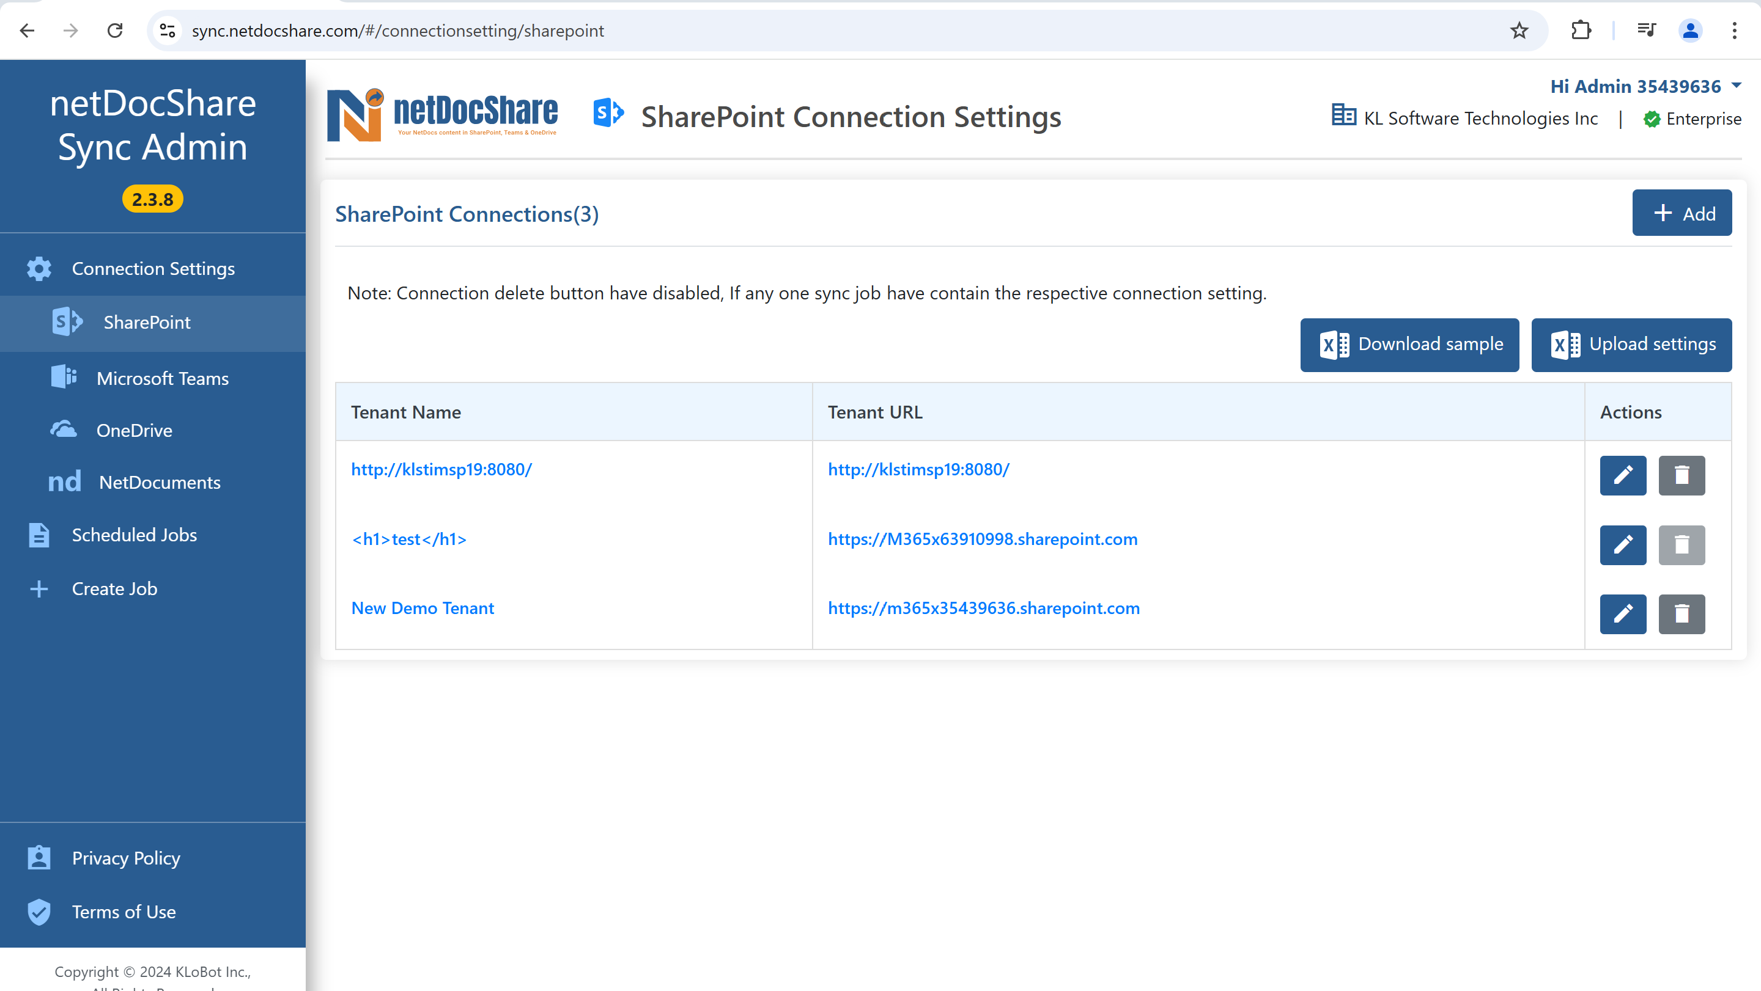Viewport: 1761px width, 991px height.
Task: Open Connection Settings in sidebar
Action: (153, 268)
